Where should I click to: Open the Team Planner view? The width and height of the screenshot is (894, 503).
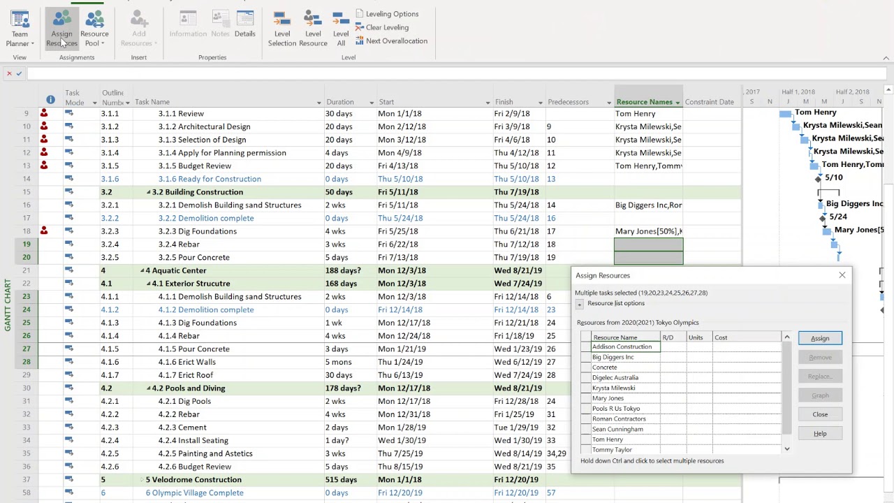pyautogui.click(x=20, y=28)
